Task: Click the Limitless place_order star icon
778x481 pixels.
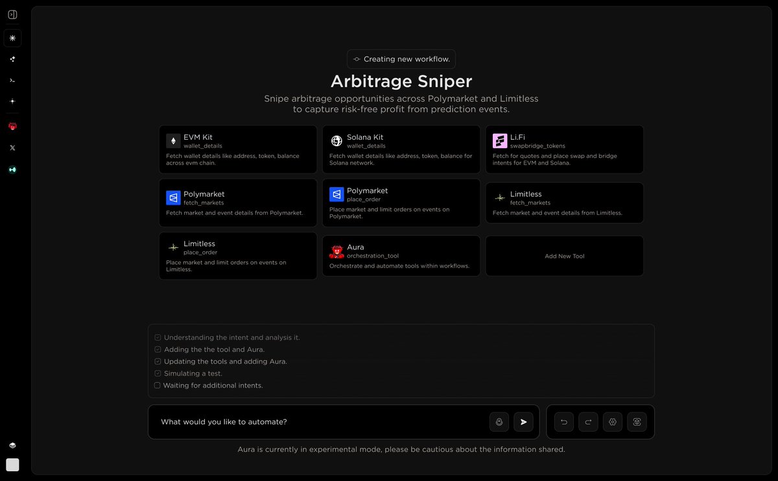Action: (173, 247)
